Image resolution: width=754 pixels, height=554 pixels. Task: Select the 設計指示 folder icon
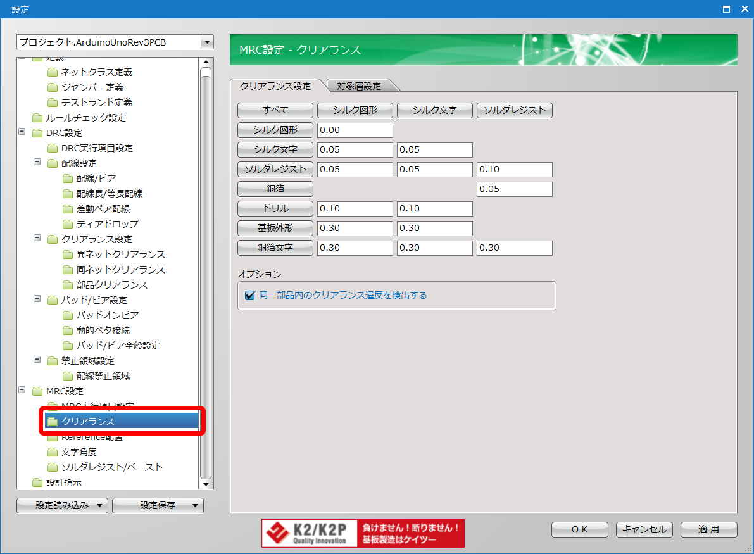point(37,482)
